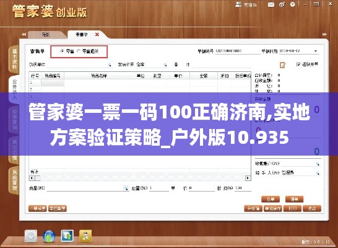Click the 商品编号 column header
Viewport: 338px width, 248px height.
53,76
